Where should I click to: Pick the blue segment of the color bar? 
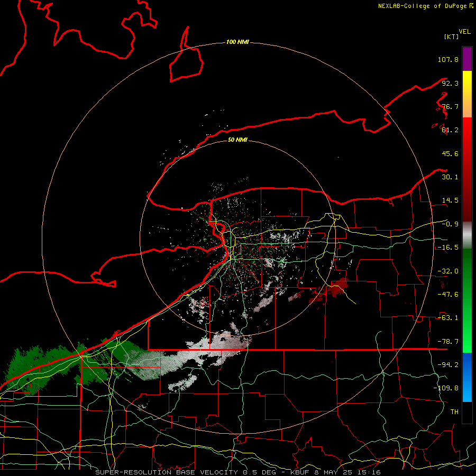coord(467,377)
